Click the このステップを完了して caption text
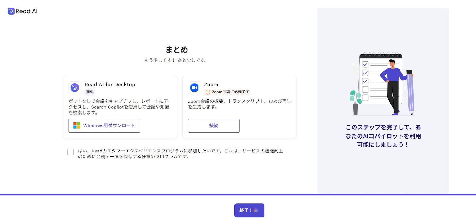Viewport: 476px width, 224px height. (383, 136)
